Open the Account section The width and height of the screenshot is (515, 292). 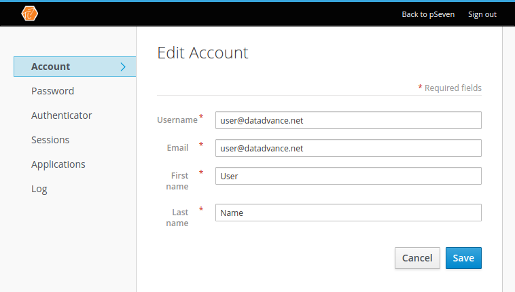(x=75, y=67)
